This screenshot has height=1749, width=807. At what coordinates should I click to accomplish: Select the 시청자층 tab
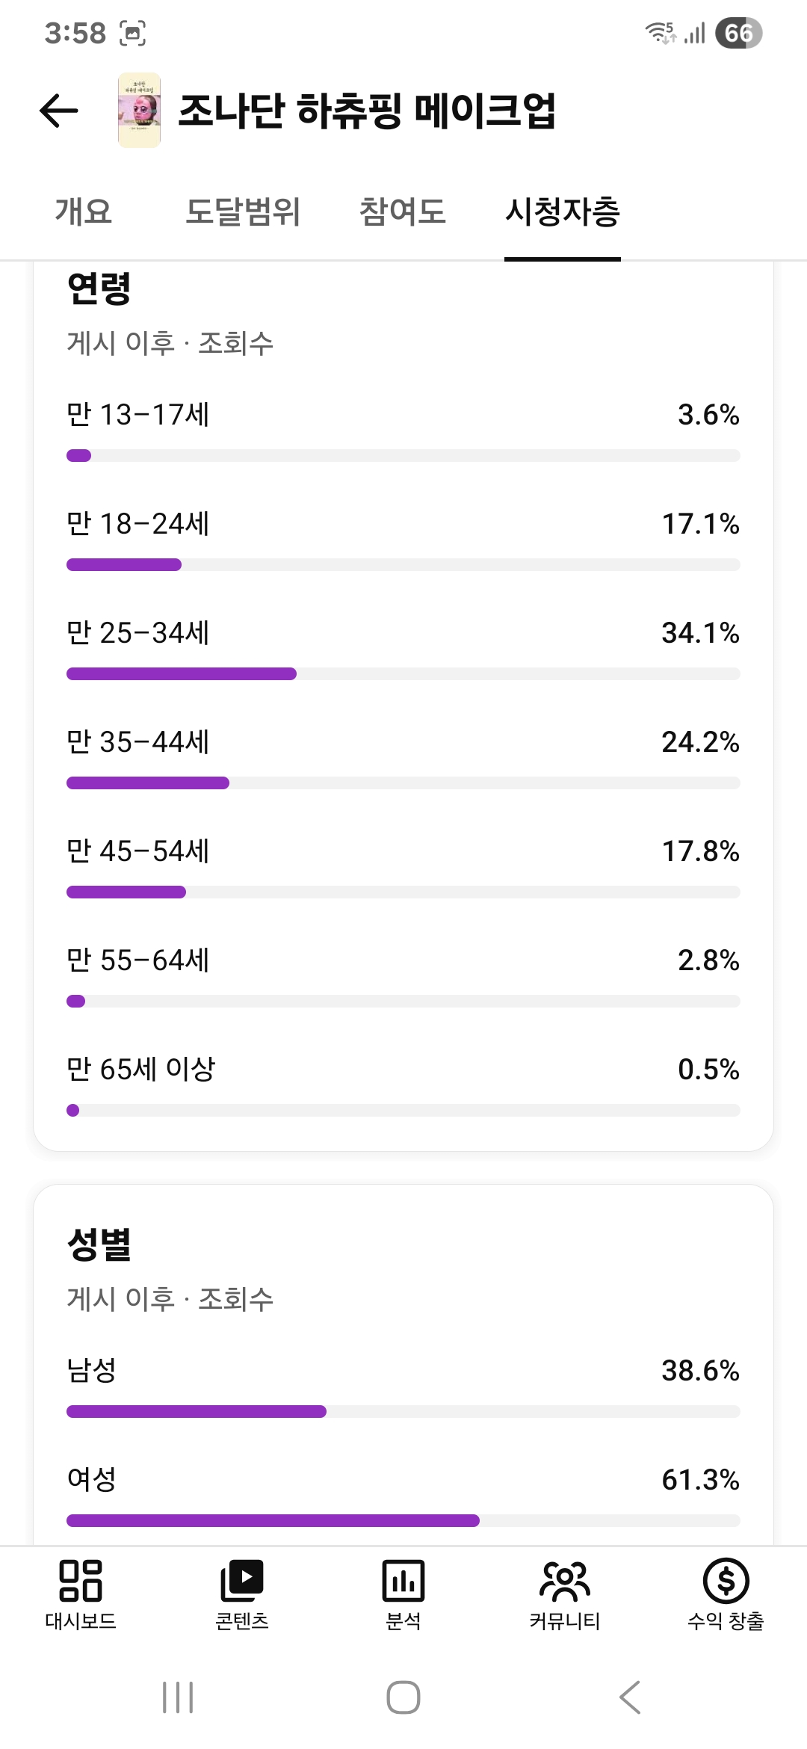coord(562,212)
